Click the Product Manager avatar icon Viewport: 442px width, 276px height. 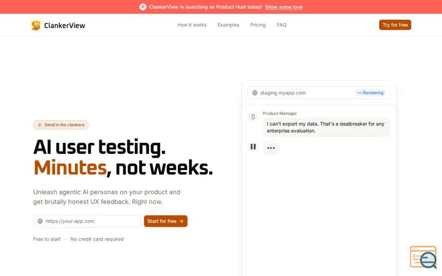tap(253, 116)
